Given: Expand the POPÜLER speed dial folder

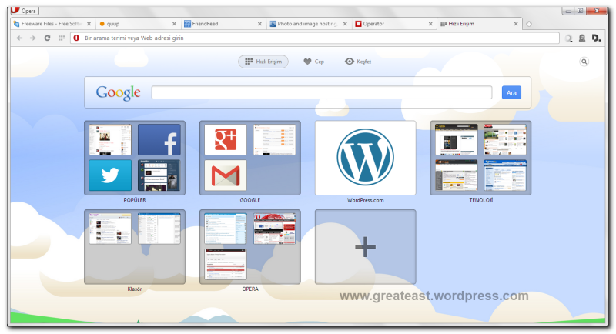Looking at the screenshot, I should [135, 158].
